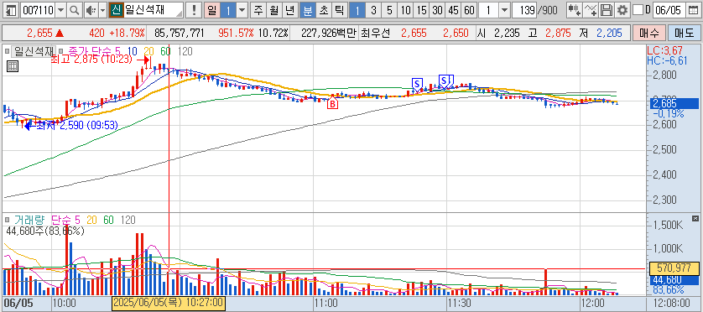This screenshot has width=703, height=312.
Task: Switch to yearly 년 chart tab
Action: click(x=290, y=10)
